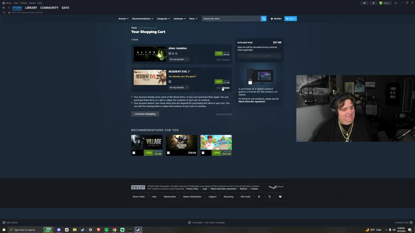Open the DAYS profile tab
Screen dimensions: 415x233
click(x=65, y=7)
